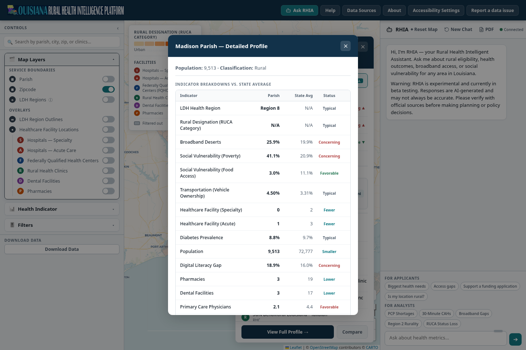The height and width of the screenshot is (350, 526).
Task: Switch on LDH Region Outlines overlay
Action: click(108, 119)
